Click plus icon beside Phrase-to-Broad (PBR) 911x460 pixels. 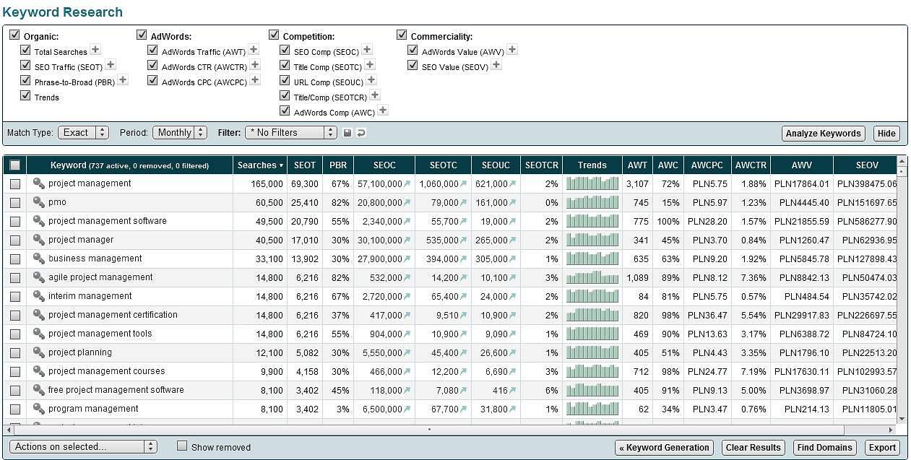click(123, 80)
